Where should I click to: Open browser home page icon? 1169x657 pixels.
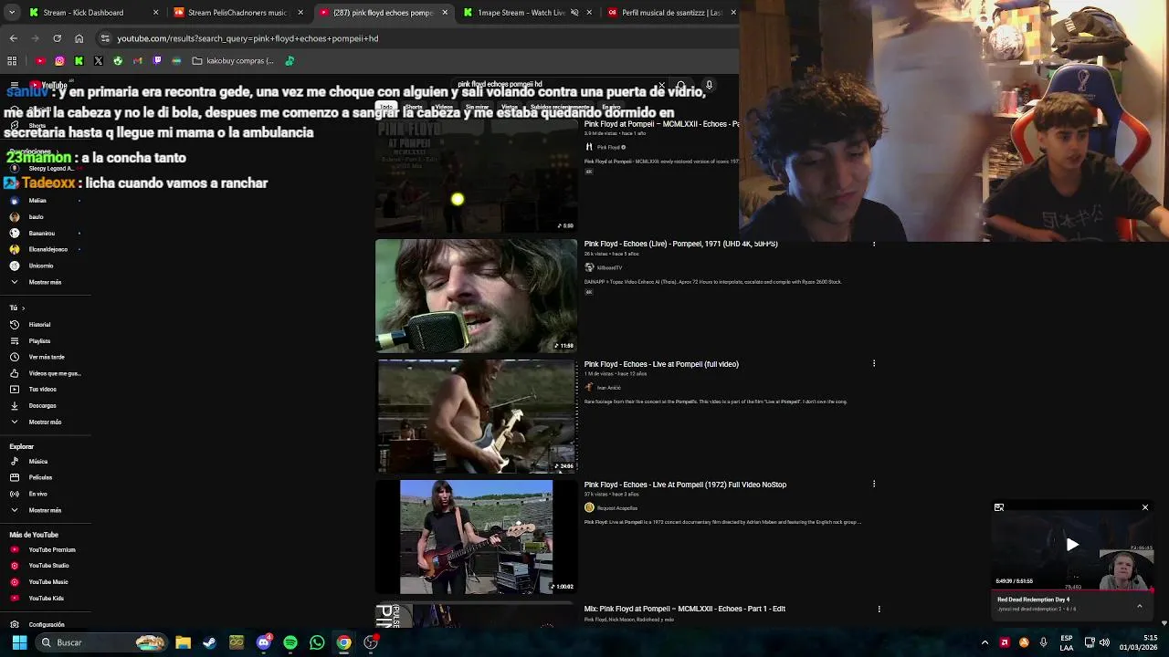point(79,38)
